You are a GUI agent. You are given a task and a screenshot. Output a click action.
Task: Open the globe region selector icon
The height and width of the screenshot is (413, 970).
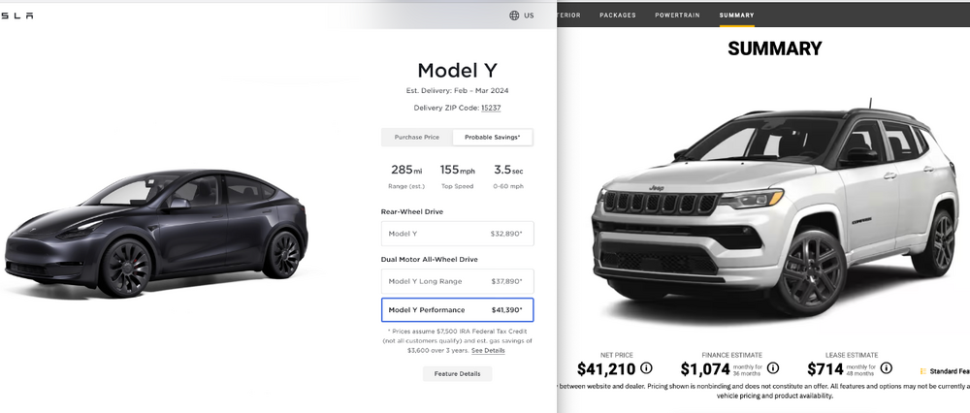(514, 16)
